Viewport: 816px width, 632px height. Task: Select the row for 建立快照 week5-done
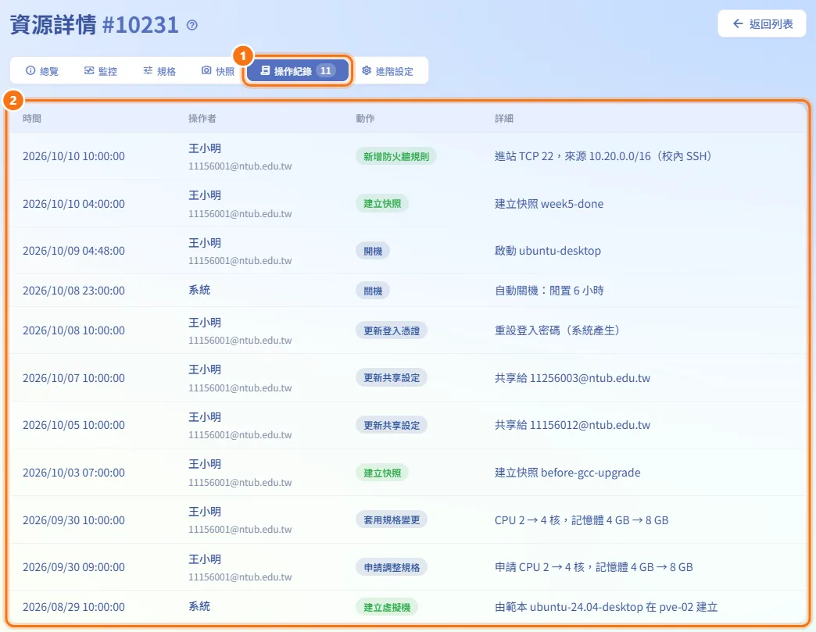(x=408, y=203)
